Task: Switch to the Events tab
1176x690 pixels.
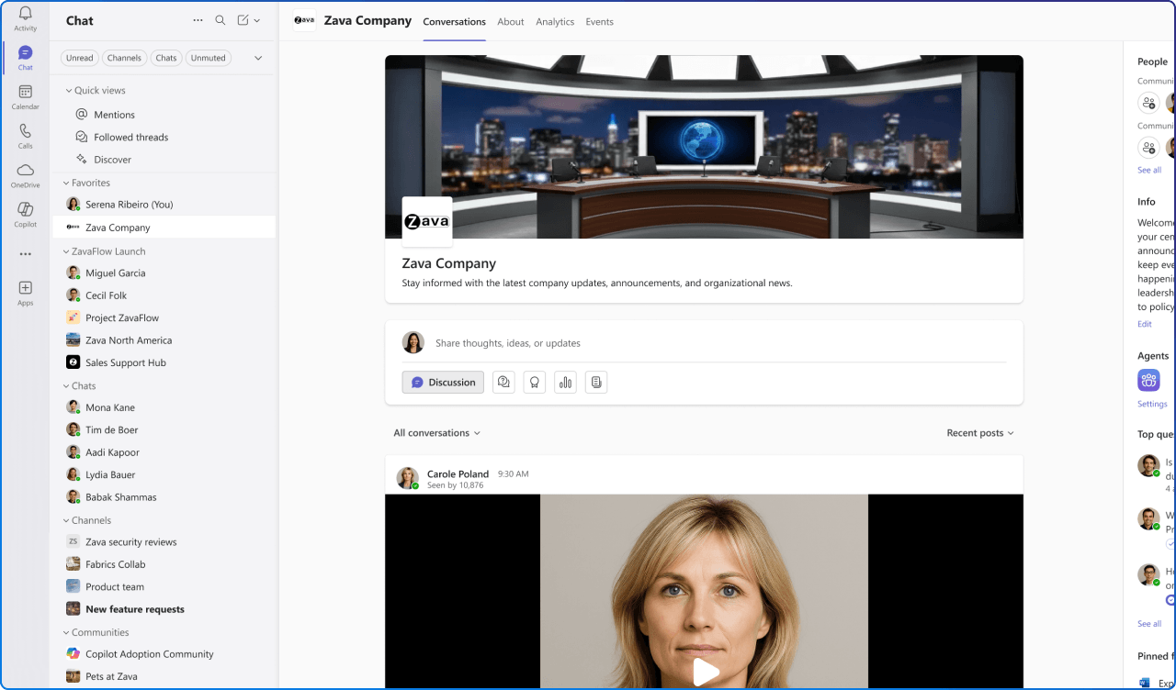Action: pyautogui.click(x=599, y=22)
